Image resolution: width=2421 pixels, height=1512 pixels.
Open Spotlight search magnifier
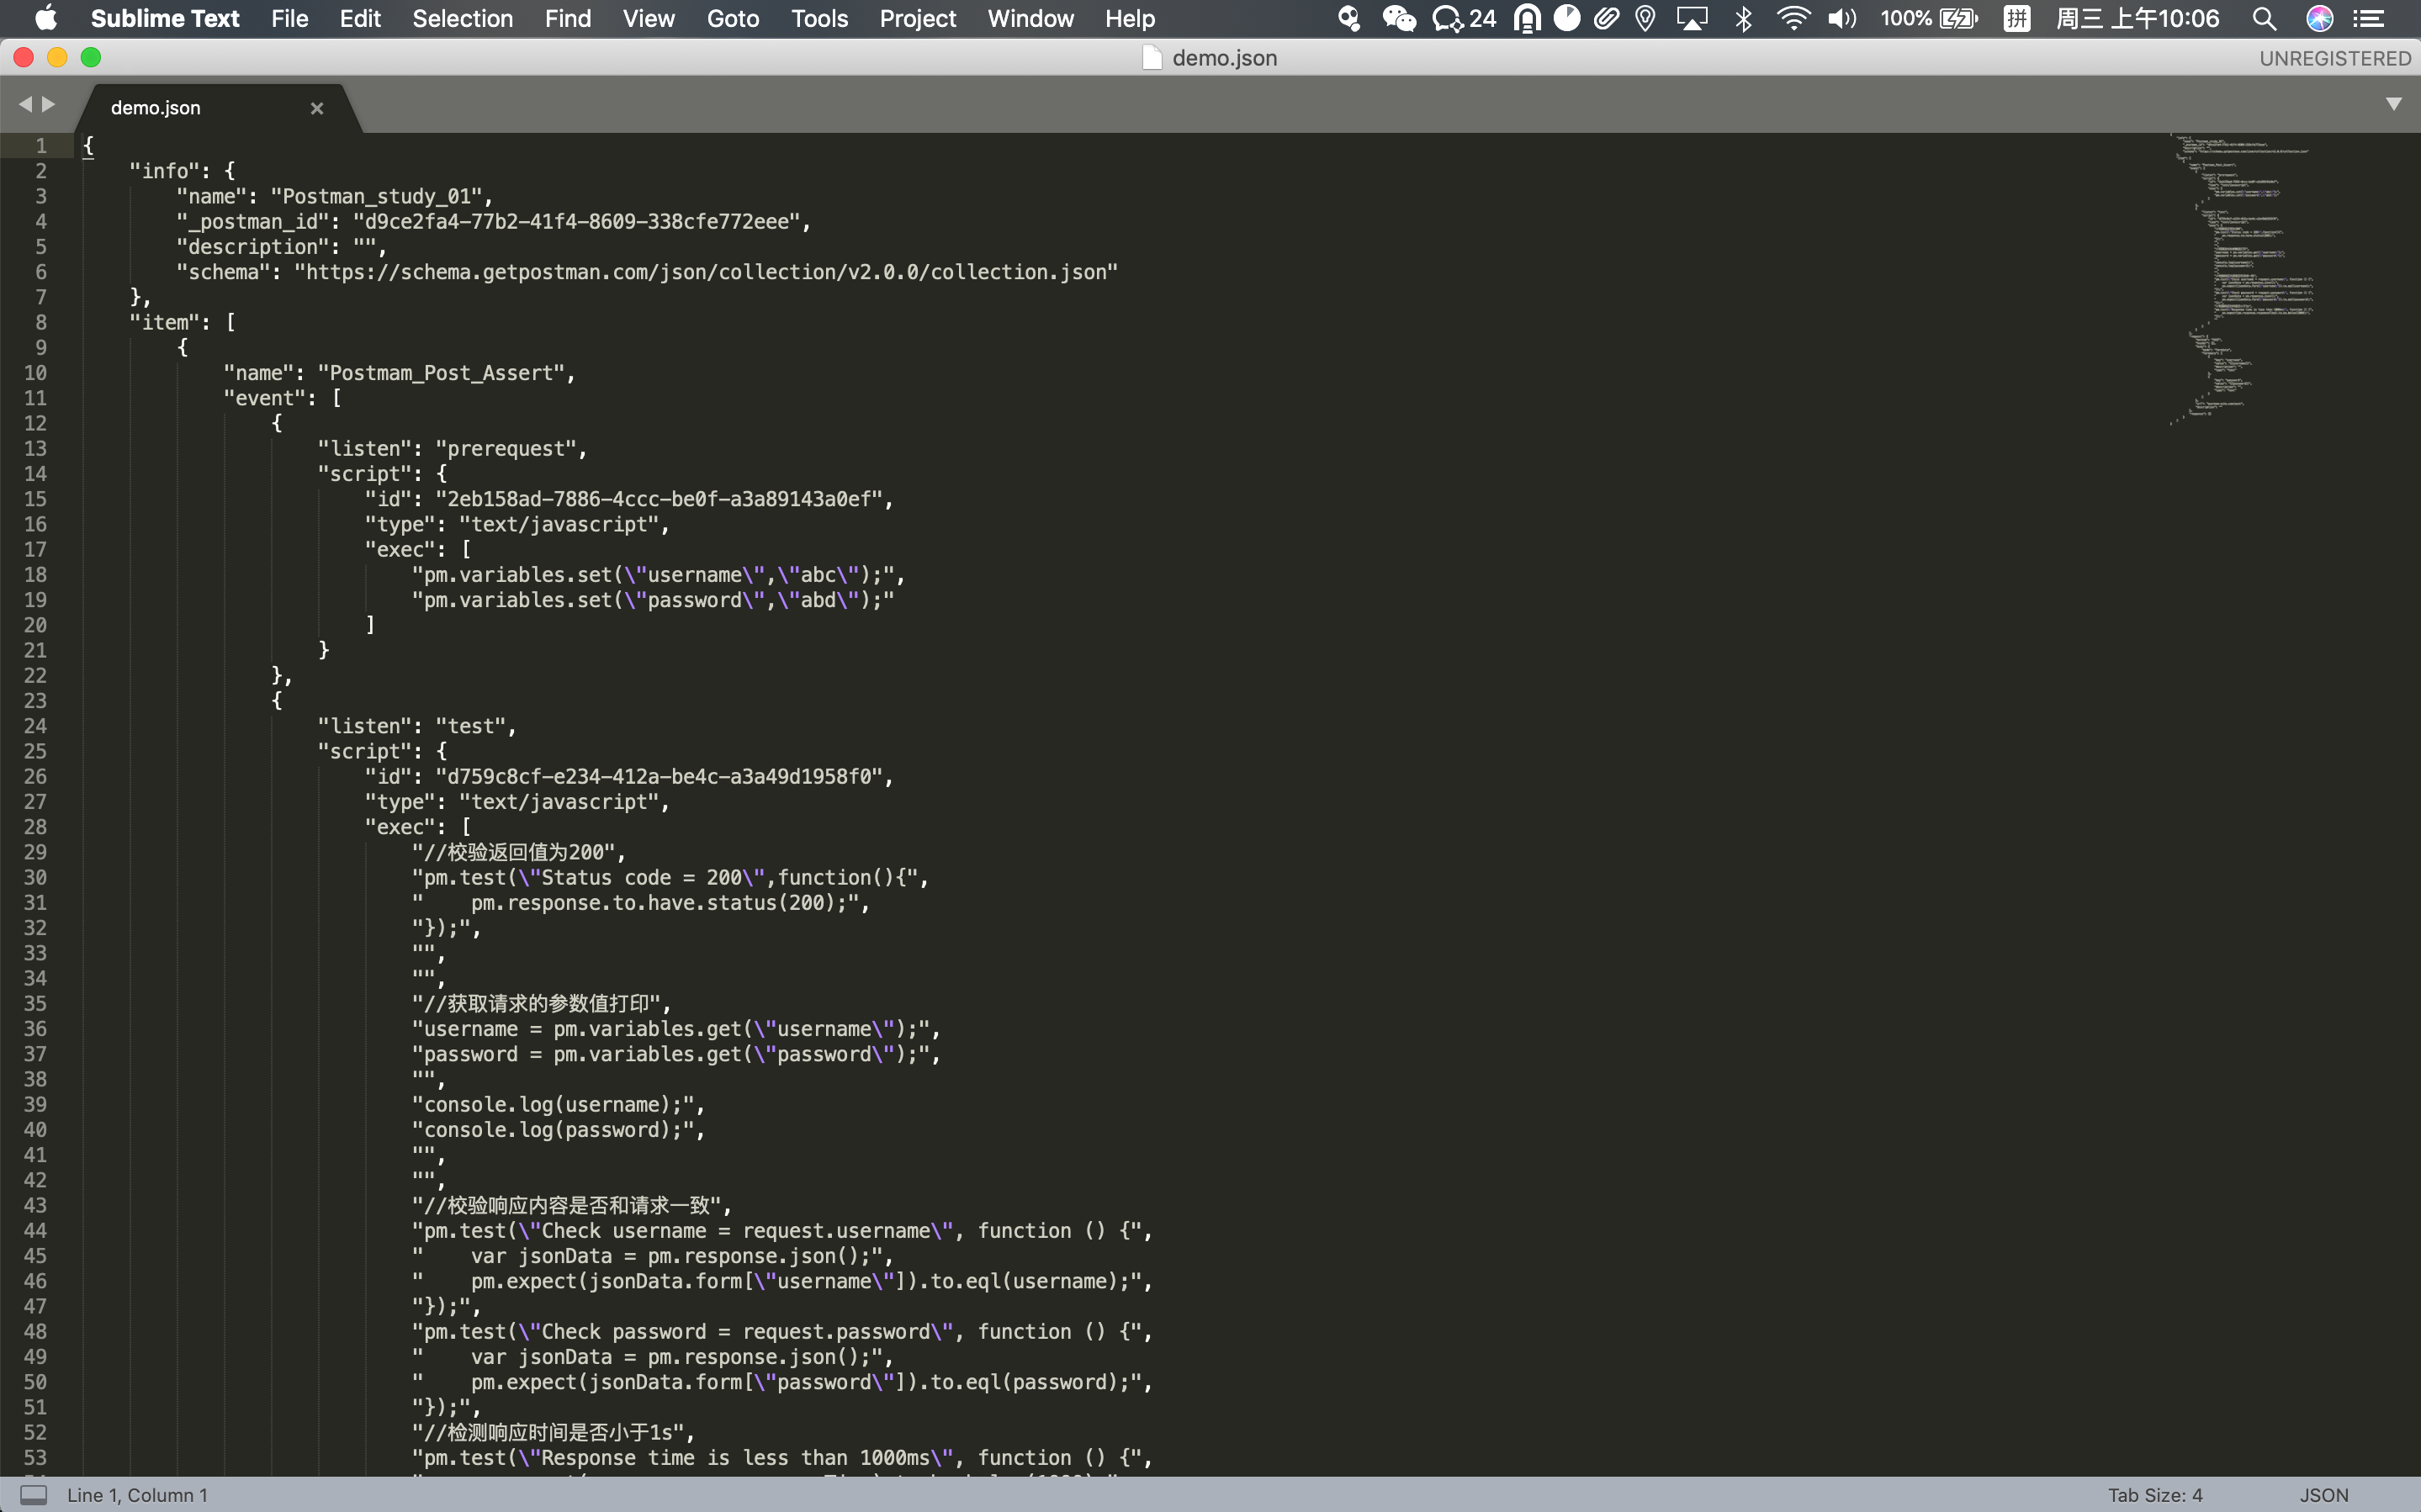pos(2264,18)
